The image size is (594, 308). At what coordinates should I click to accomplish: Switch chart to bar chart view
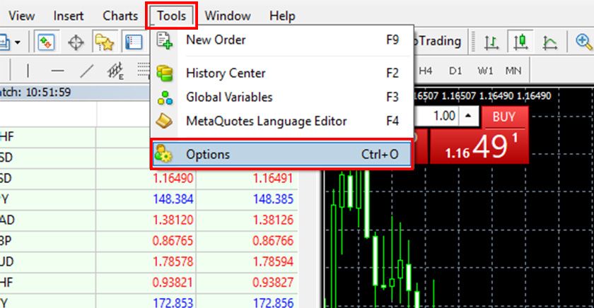pyautogui.click(x=491, y=42)
